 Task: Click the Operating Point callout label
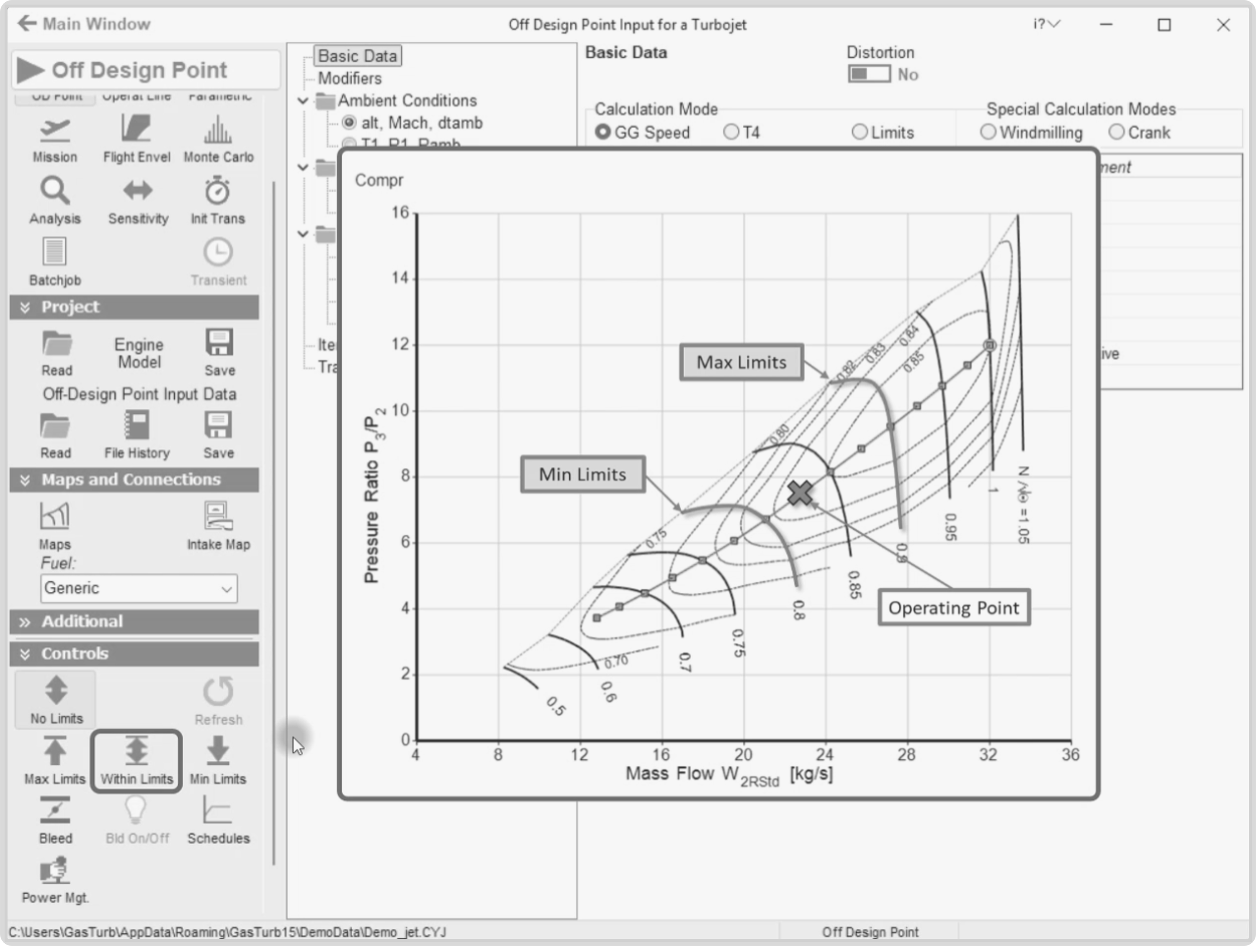point(954,608)
